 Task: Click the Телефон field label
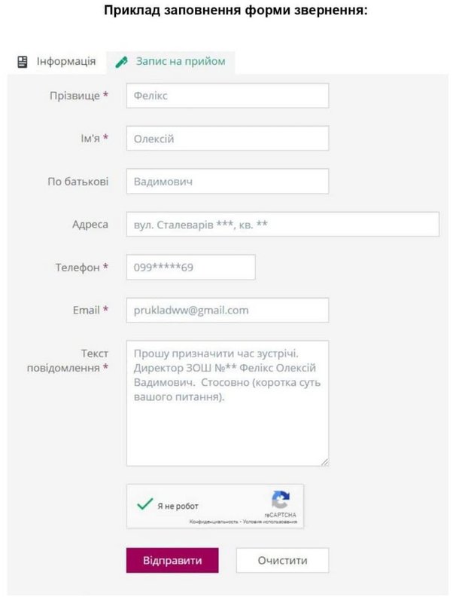[77, 268]
